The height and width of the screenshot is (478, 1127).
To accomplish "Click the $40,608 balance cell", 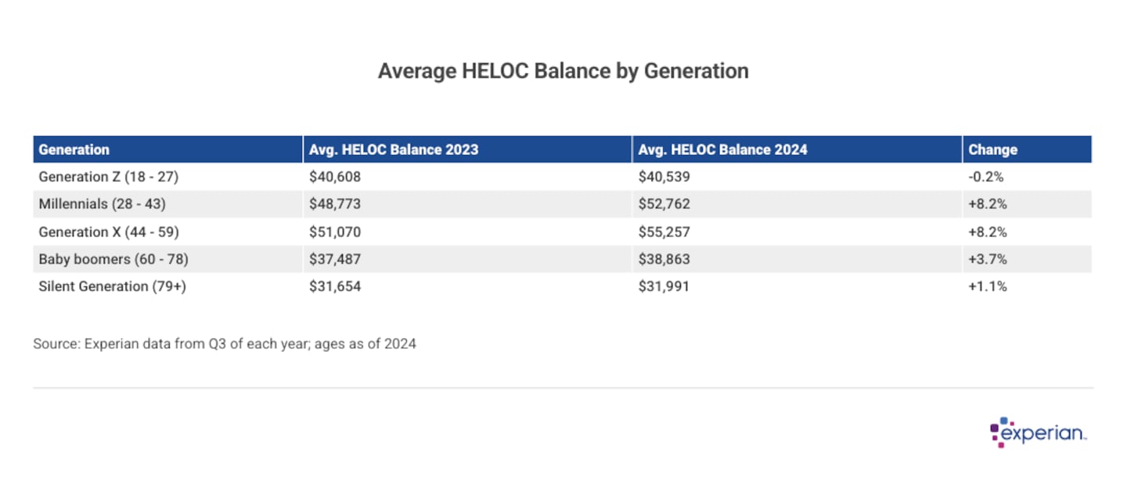I will pyautogui.click(x=335, y=177).
